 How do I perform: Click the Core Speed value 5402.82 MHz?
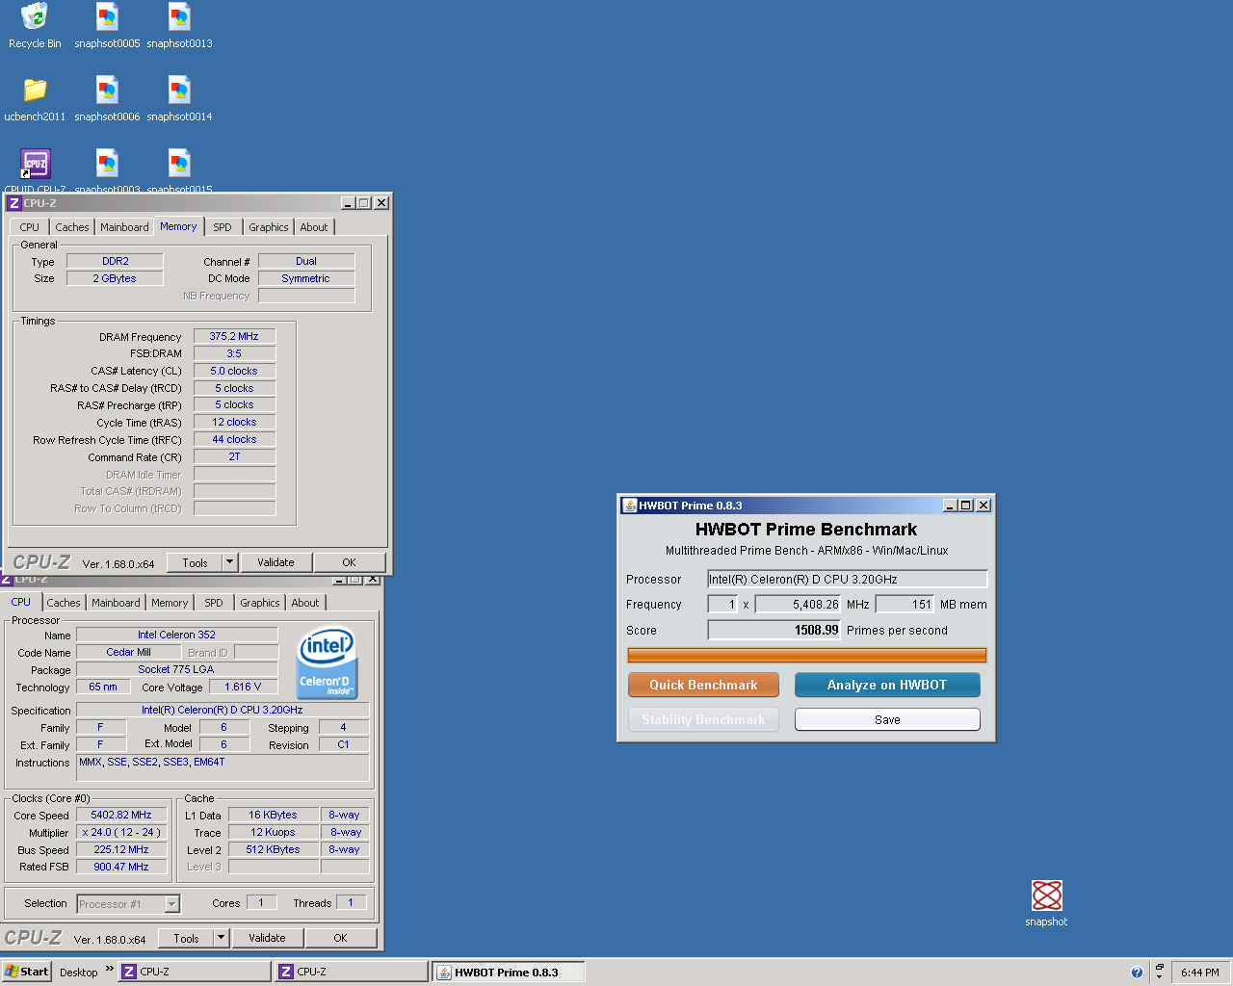121,815
